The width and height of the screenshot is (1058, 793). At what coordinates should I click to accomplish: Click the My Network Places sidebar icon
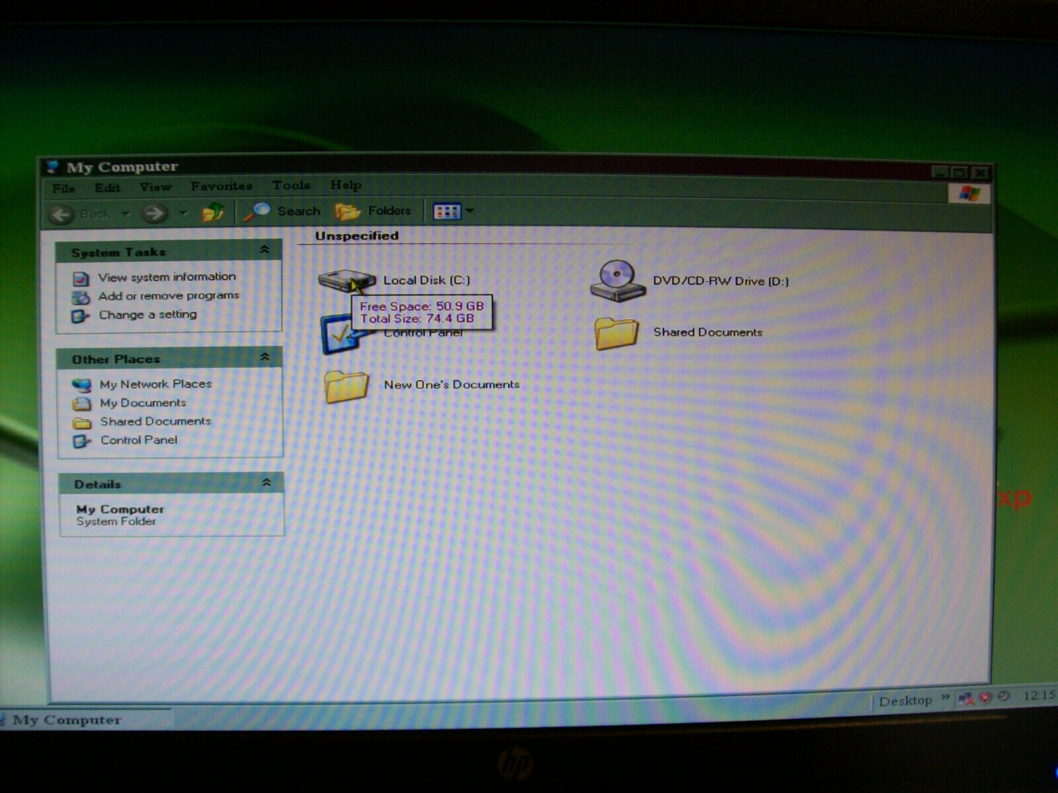coord(81,385)
